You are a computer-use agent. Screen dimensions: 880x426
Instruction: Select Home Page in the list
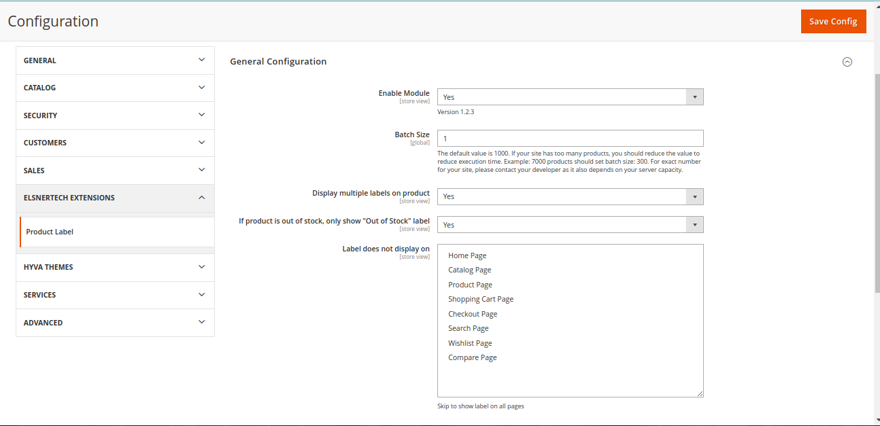467,255
